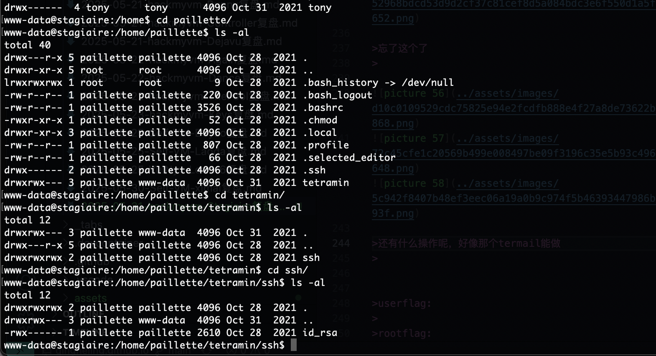This screenshot has width=656, height=356.
Task: Expand the assets folder in explorer
Action: coord(90,298)
